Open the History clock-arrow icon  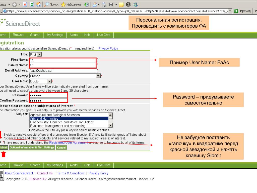click(x=87, y=5)
